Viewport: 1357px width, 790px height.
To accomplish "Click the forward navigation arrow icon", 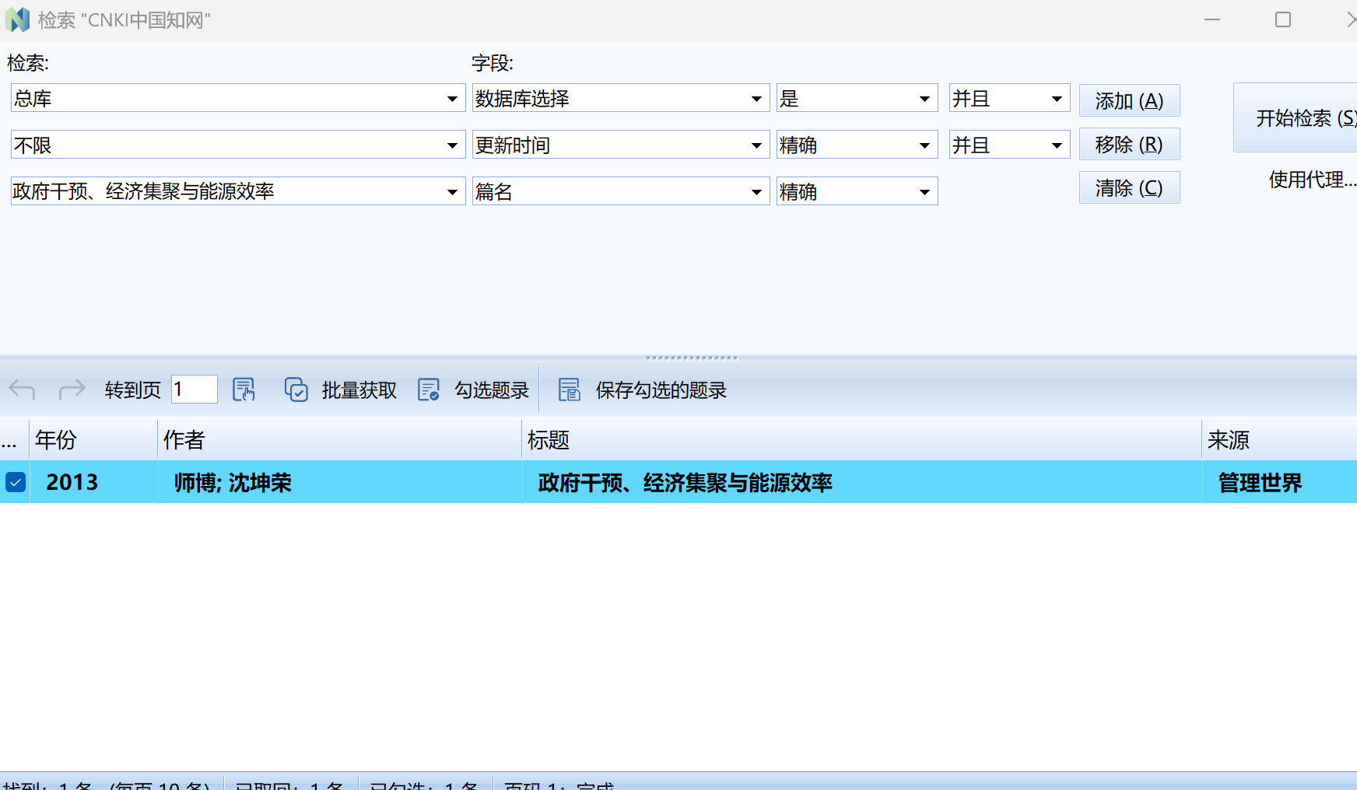I will [72, 390].
